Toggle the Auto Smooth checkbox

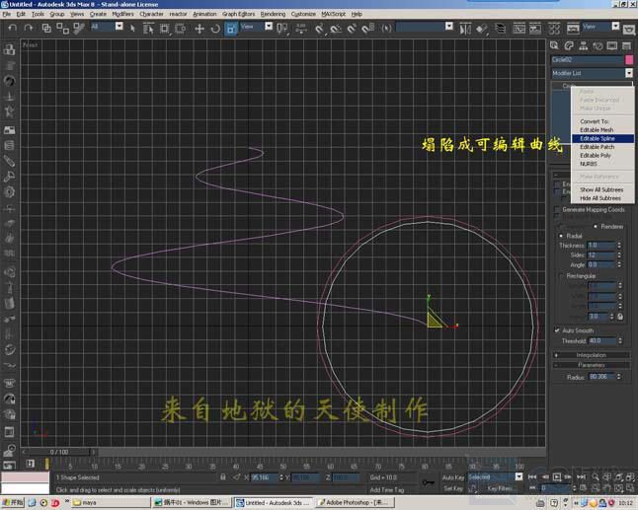click(x=557, y=330)
